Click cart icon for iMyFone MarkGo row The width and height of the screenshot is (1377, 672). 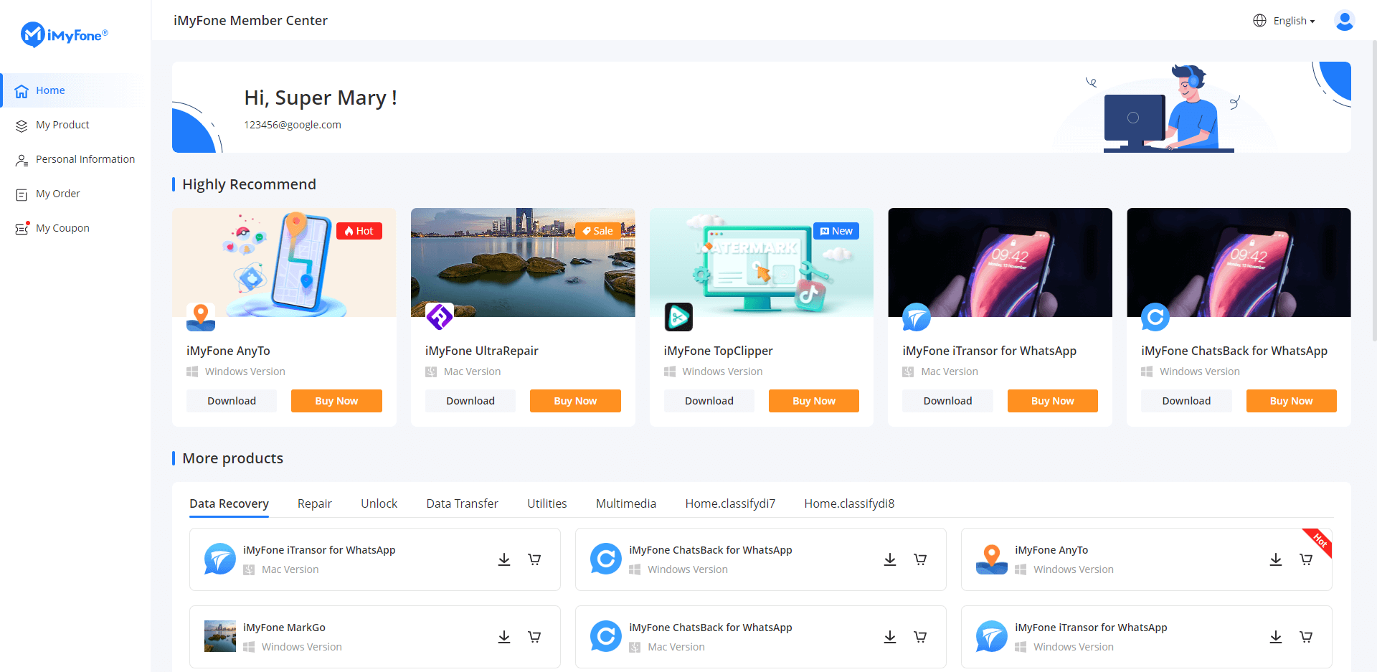point(534,637)
